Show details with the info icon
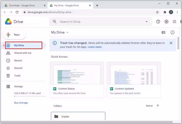The image size is (182, 124). click(x=172, y=32)
